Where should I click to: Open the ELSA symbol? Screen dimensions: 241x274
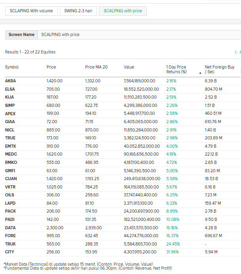point(10,89)
